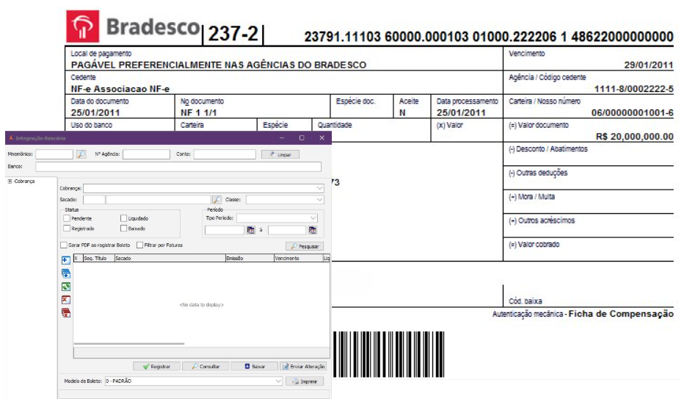Click the bank code 237-2
The width and height of the screenshot is (679, 399).
(233, 33)
